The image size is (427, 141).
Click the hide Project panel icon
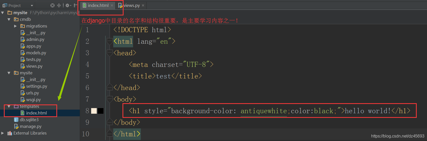tap(75, 5)
